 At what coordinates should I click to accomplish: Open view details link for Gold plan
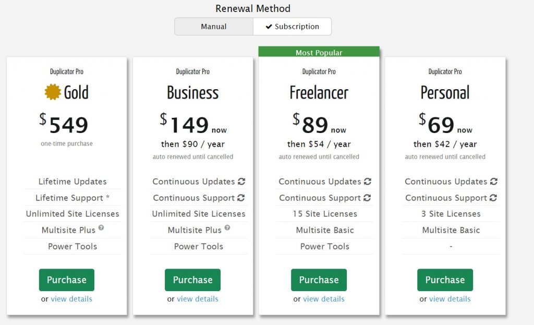[71, 299]
